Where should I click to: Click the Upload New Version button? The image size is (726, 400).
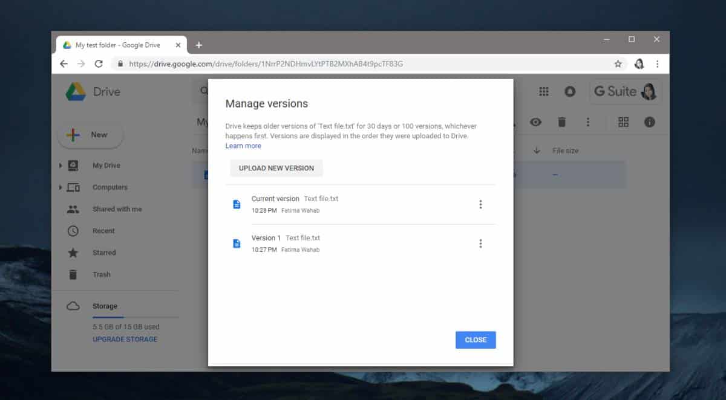tap(276, 168)
